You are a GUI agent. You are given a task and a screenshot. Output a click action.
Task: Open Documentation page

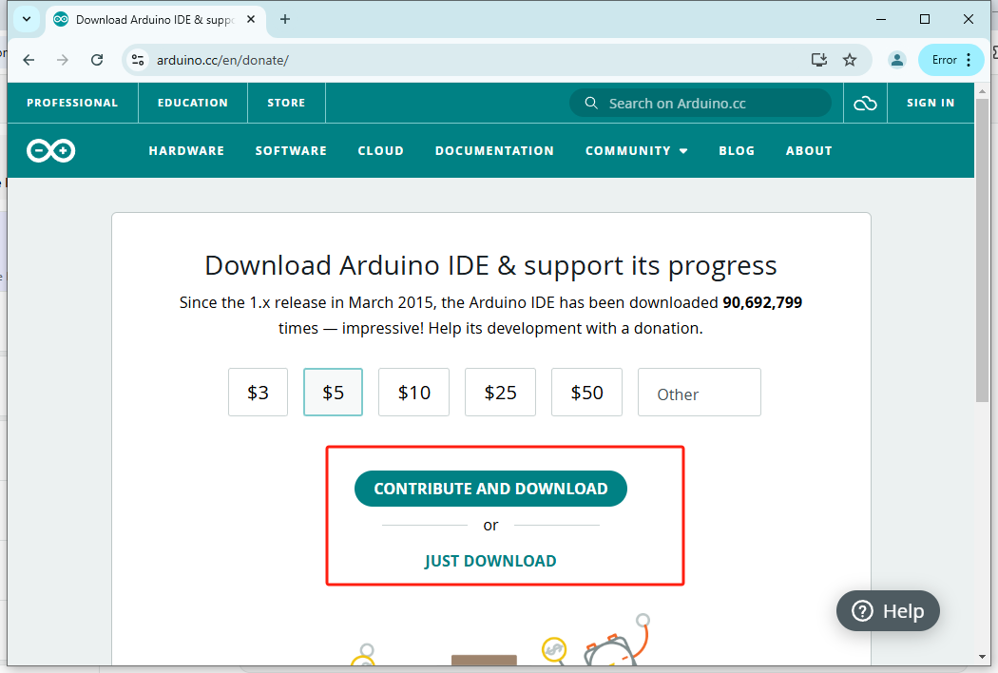494,151
